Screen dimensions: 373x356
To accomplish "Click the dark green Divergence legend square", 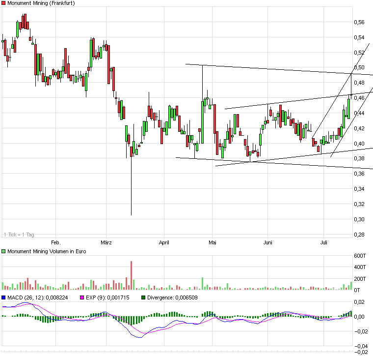I will pyautogui.click(x=143, y=297).
